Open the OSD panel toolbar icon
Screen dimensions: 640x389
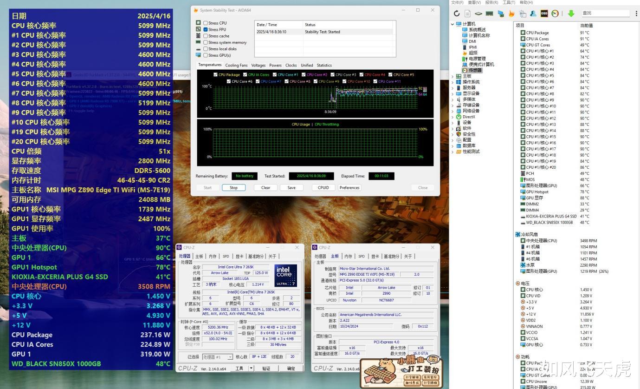click(544, 13)
